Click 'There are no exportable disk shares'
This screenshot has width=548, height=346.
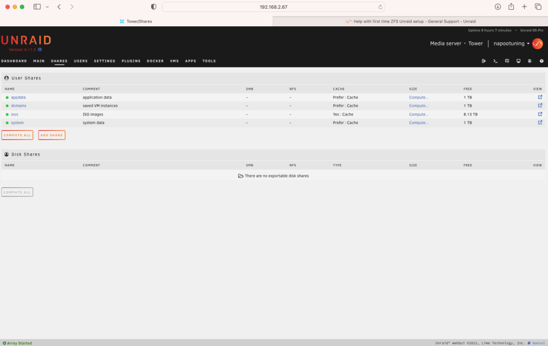[x=276, y=176]
